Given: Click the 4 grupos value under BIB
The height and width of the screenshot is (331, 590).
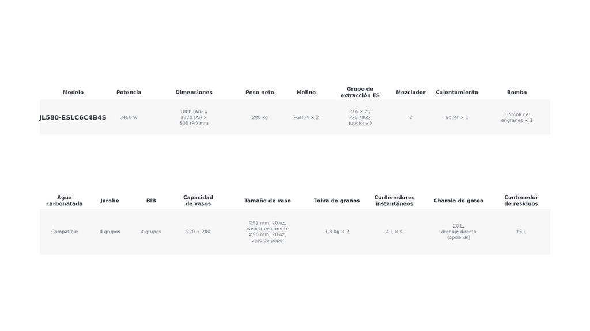Looking at the screenshot, I should click(151, 232).
